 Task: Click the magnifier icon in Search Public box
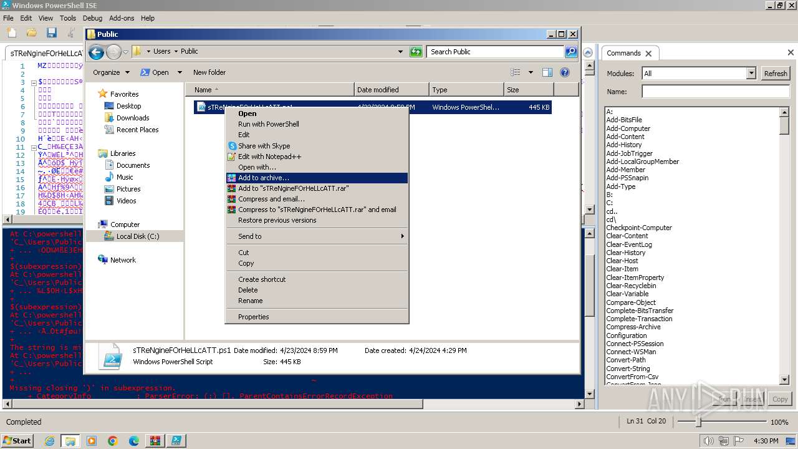[x=570, y=52]
